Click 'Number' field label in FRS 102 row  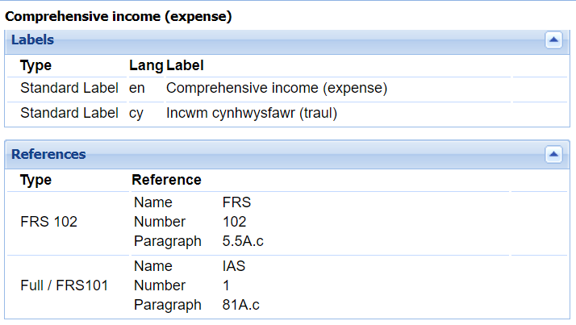pos(160,222)
